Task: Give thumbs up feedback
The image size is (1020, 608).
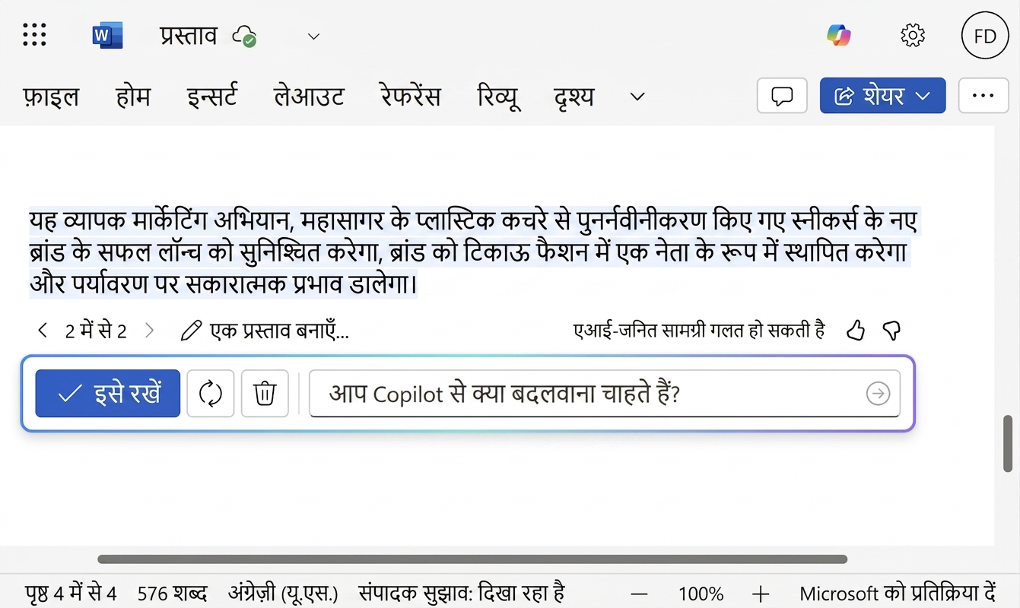Action: [856, 330]
